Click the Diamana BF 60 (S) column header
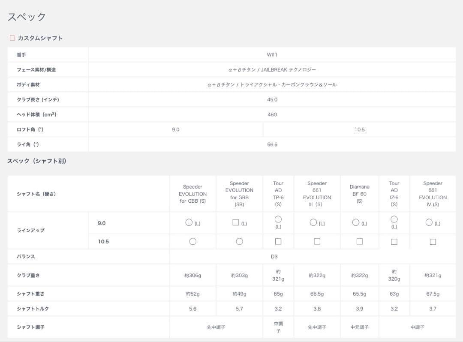Viewport: 463px width, 342px height. pos(359,194)
